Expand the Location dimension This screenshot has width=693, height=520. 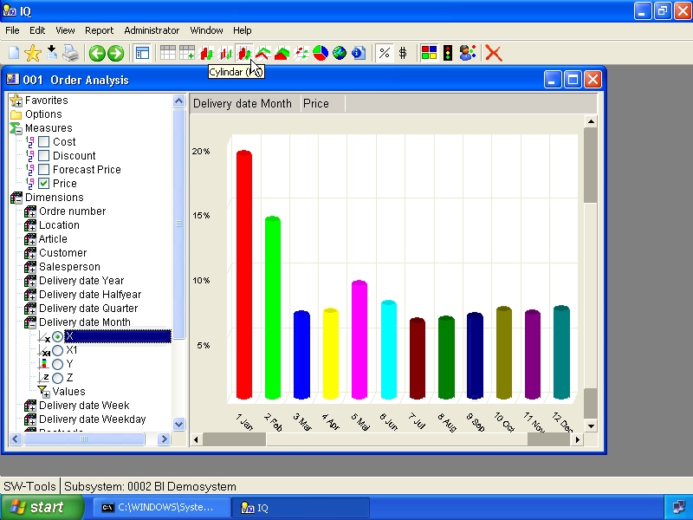coord(33,228)
